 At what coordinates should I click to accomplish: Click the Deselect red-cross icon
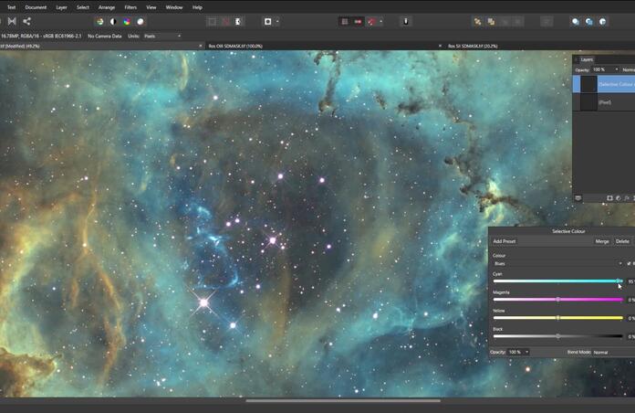tap(226, 22)
